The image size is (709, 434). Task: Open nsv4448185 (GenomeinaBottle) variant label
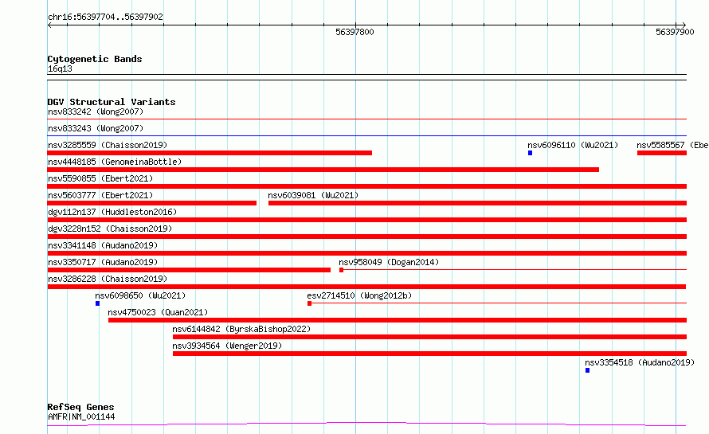[x=115, y=162]
